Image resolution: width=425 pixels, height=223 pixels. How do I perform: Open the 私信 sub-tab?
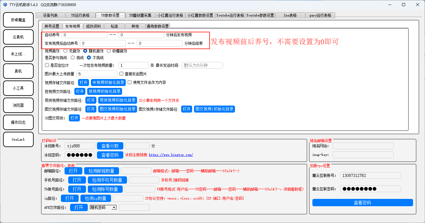click(x=114, y=26)
